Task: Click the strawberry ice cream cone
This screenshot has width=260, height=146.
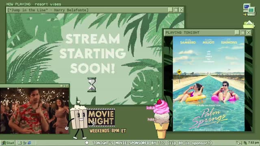Action: 161,118
